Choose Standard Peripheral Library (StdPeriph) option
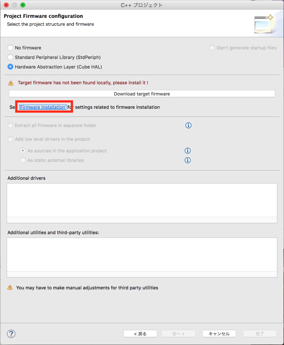The width and height of the screenshot is (284, 345). point(10,57)
